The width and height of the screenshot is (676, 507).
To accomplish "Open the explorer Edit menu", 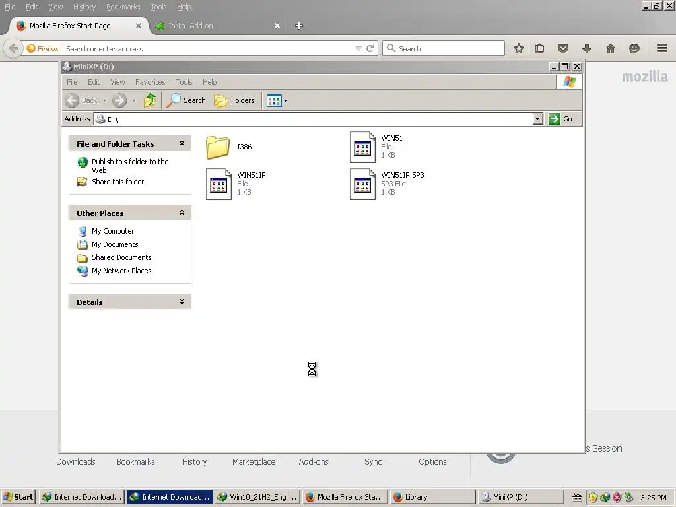I will (x=94, y=82).
